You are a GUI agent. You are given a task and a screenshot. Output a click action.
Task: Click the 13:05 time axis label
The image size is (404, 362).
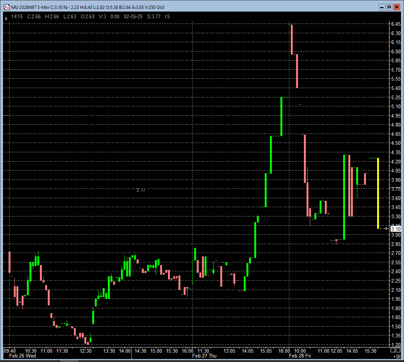coord(229,351)
